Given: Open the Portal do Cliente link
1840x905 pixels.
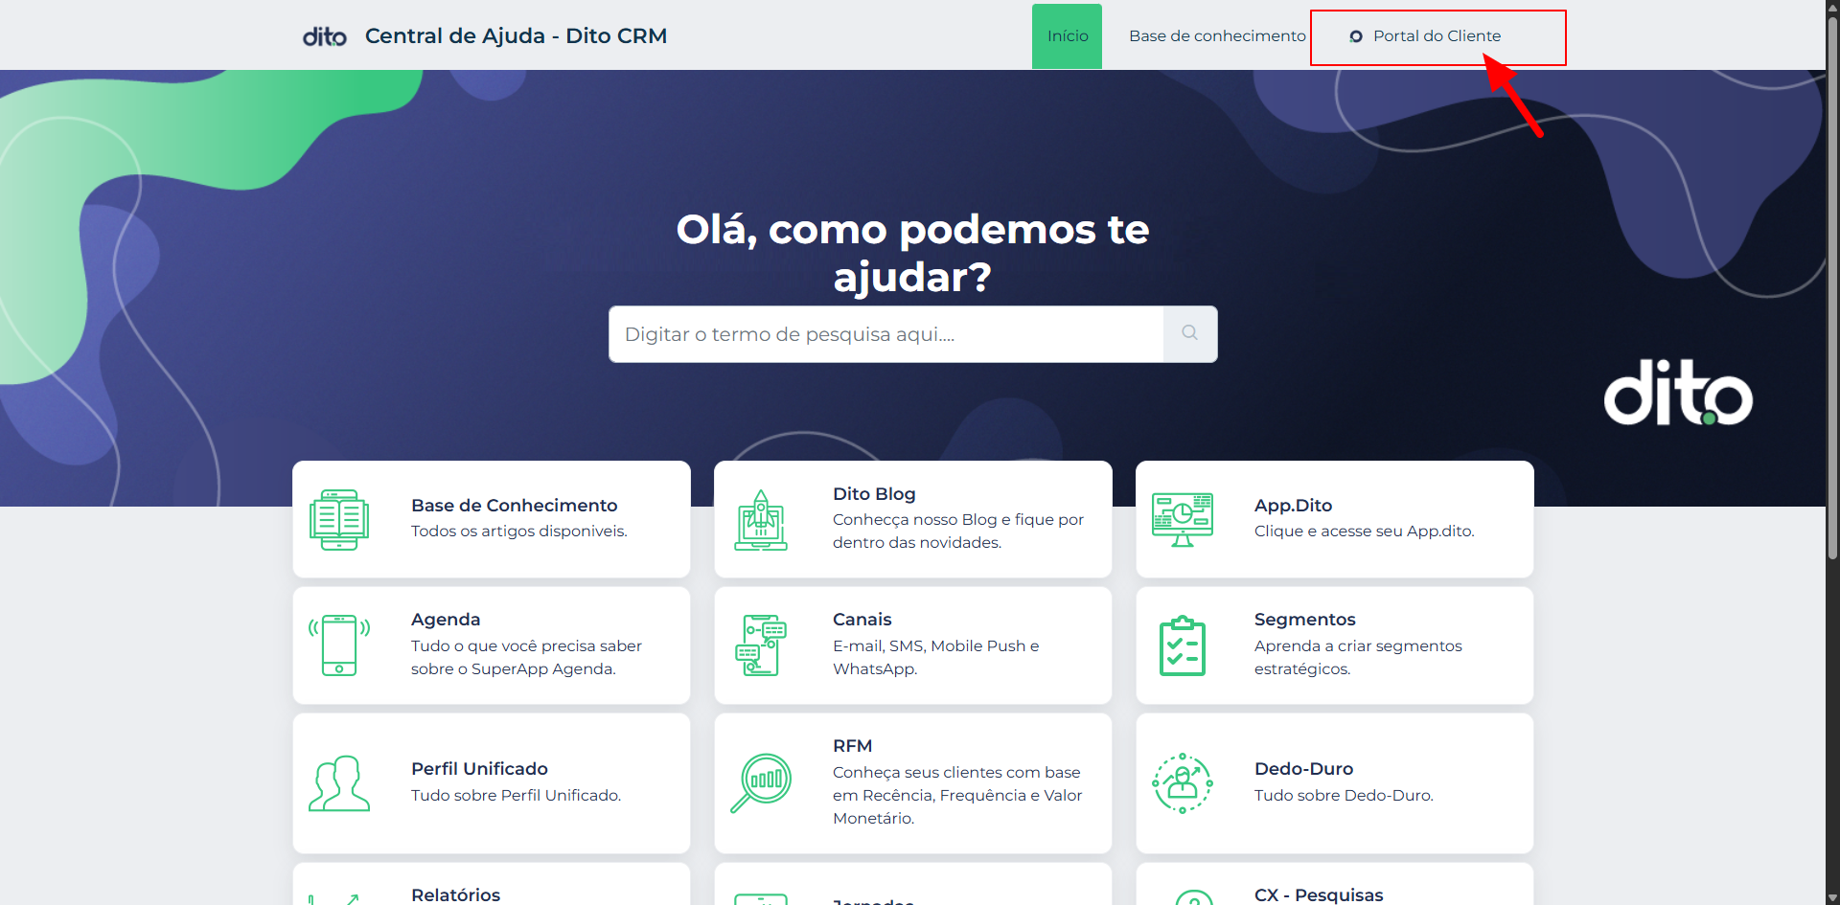Looking at the screenshot, I should 1437,36.
